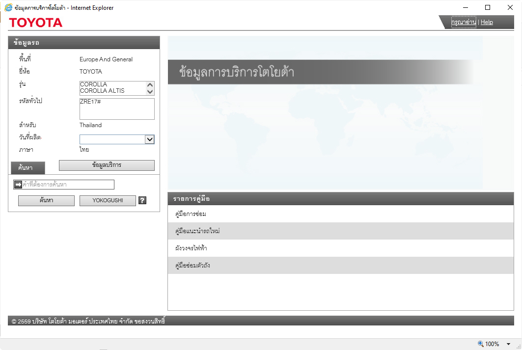
Task: Click the model list scroll down arrow
Action: point(150,91)
